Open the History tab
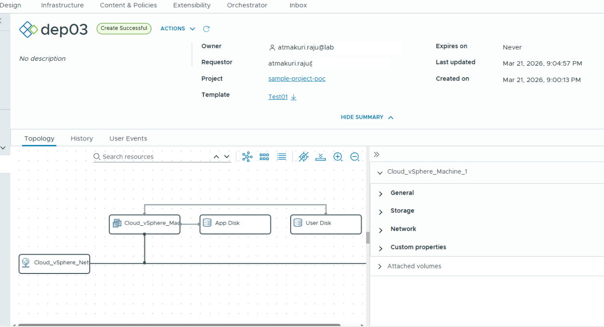The height and width of the screenshot is (327, 604). [81, 138]
